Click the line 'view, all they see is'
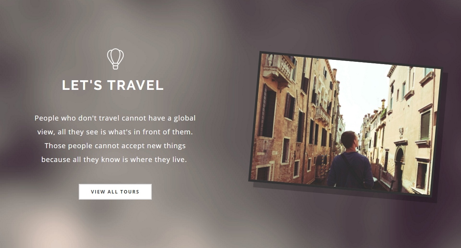This screenshot has width=461, height=248. (x=115, y=132)
